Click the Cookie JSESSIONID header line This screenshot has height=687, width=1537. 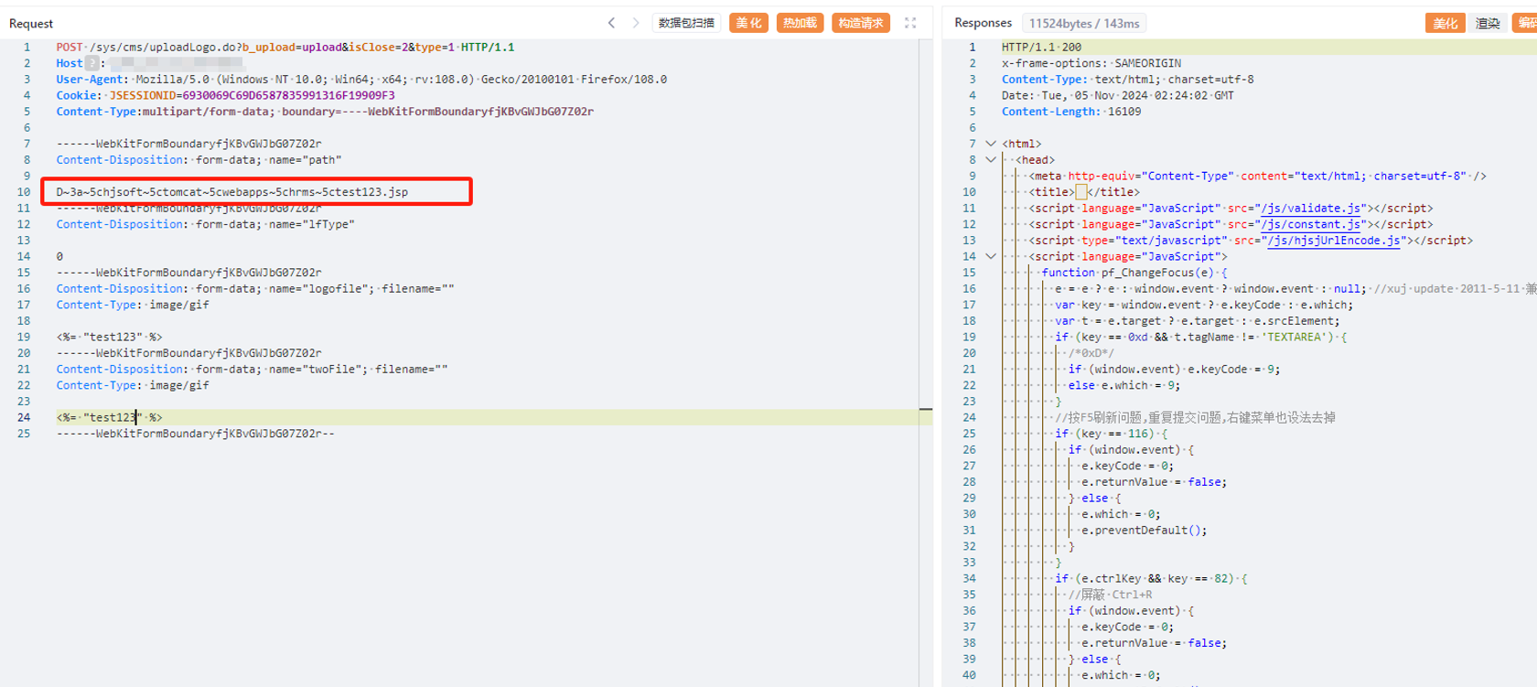[x=225, y=95]
